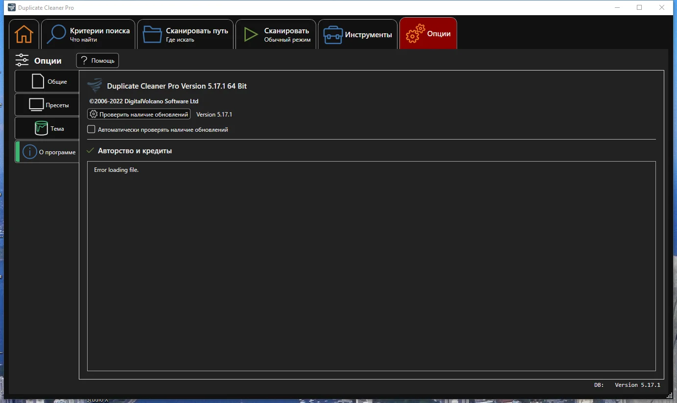Select the Опции tab
The width and height of the screenshot is (677, 403).
428,34
